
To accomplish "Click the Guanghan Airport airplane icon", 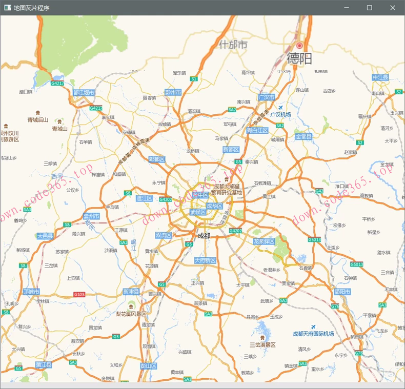I will point(280,107).
